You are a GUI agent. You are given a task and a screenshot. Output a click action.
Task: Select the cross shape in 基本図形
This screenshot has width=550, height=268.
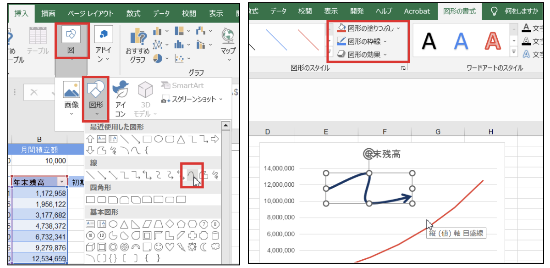pyautogui.click(x=192, y=235)
